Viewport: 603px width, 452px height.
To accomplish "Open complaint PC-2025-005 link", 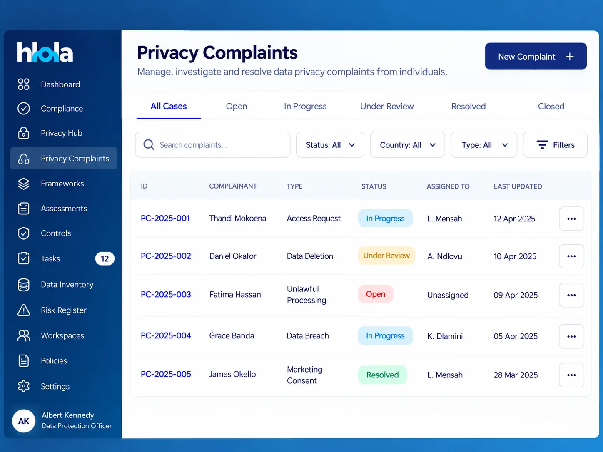I will coord(166,374).
